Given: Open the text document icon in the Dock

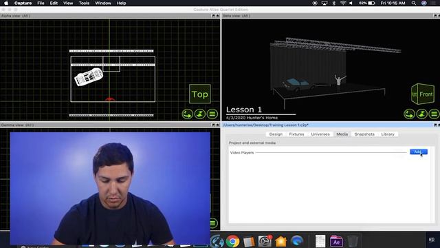Looking at the screenshot, I should (x=320, y=241).
